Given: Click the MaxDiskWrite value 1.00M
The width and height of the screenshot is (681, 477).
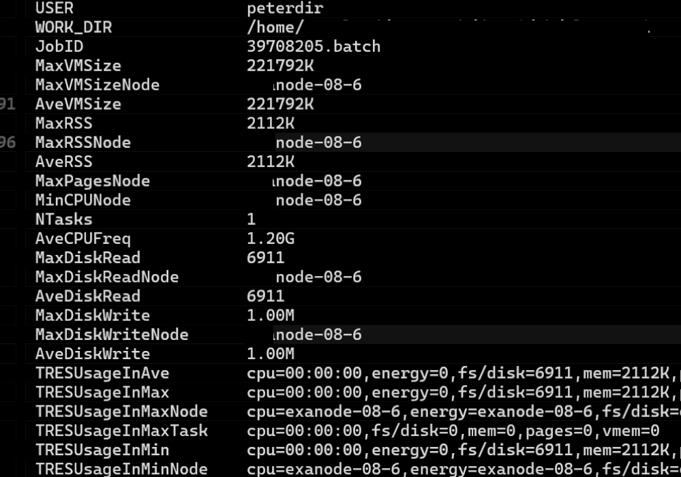Looking at the screenshot, I should coord(271,315).
